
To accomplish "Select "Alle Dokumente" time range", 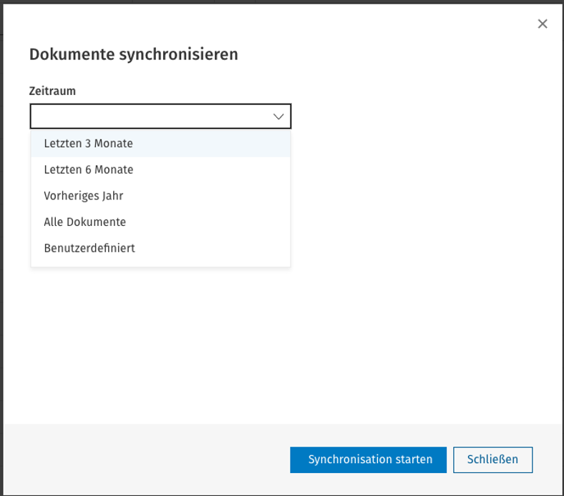I will [x=160, y=222].
